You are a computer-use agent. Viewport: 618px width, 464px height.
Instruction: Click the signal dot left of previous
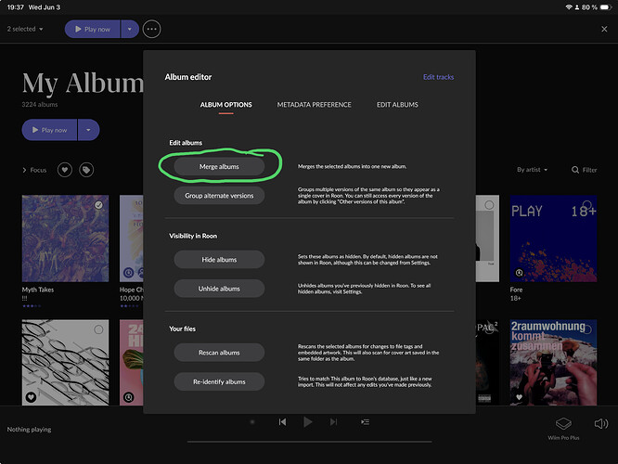coord(252,422)
